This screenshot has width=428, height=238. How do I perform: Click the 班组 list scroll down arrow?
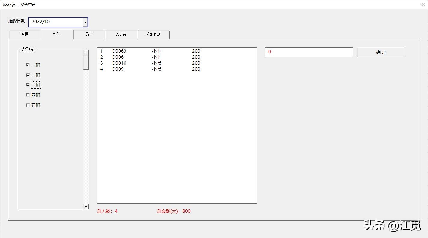pyautogui.click(x=86, y=206)
